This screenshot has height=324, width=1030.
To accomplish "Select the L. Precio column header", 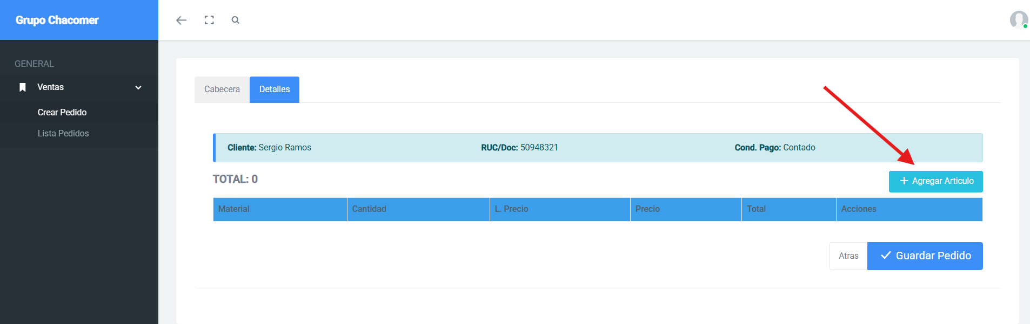I will [x=511, y=209].
